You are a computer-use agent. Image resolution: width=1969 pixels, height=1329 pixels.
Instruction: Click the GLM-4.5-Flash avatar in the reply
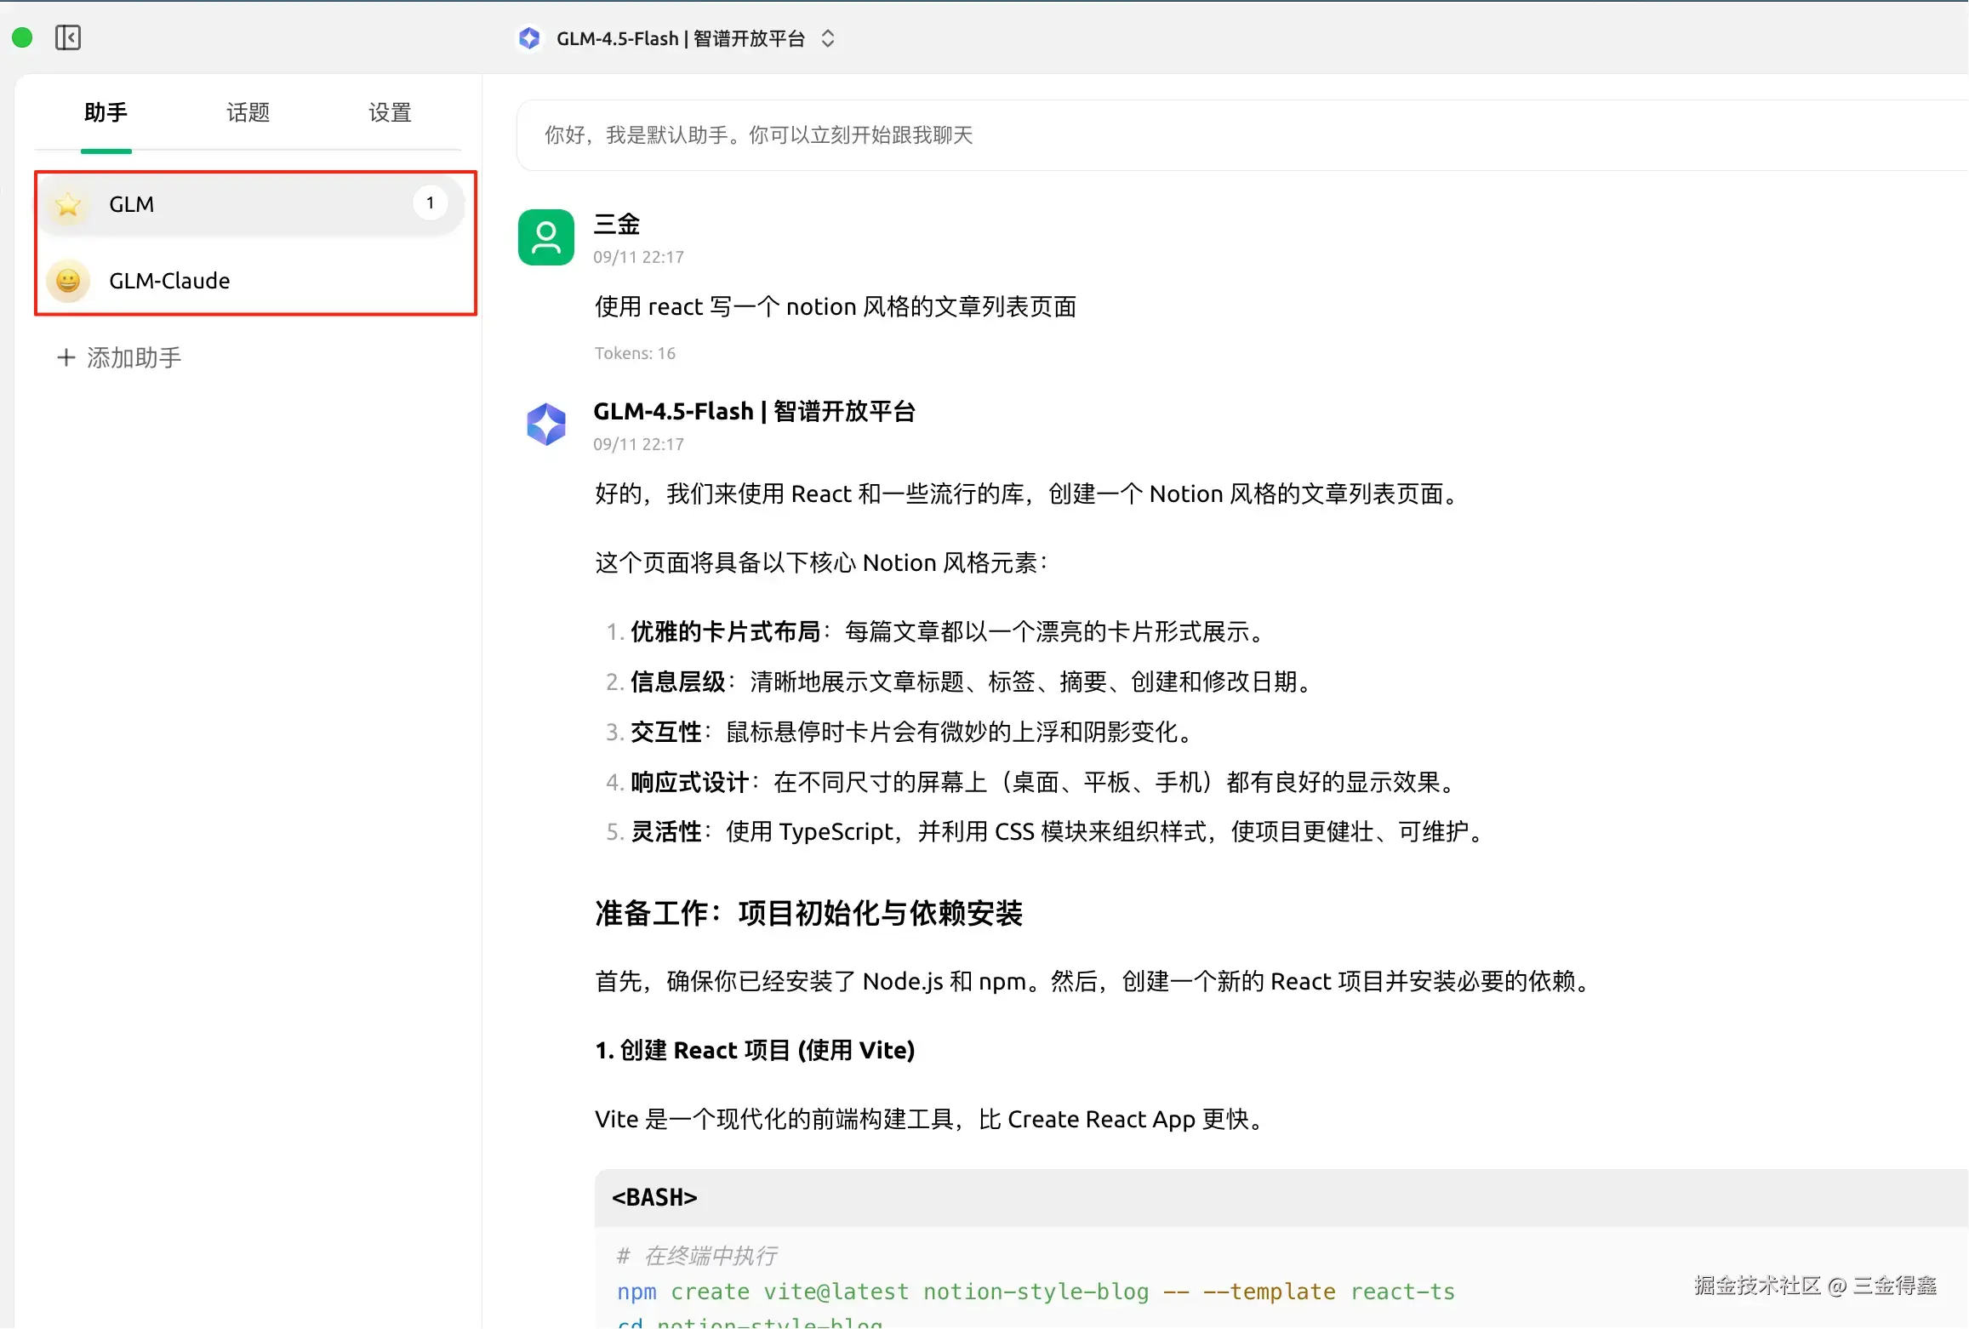coord(545,424)
